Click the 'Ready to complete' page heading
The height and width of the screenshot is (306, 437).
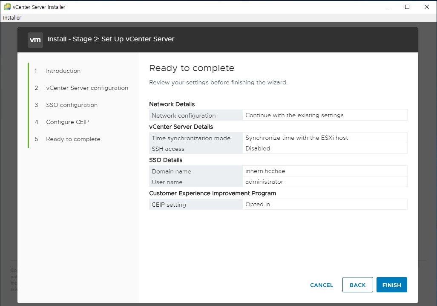[192, 68]
